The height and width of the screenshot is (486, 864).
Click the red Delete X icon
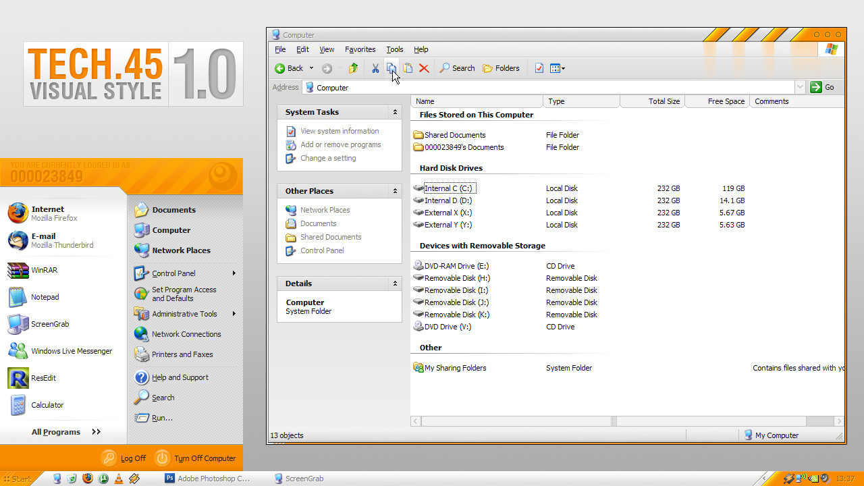click(424, 68)
